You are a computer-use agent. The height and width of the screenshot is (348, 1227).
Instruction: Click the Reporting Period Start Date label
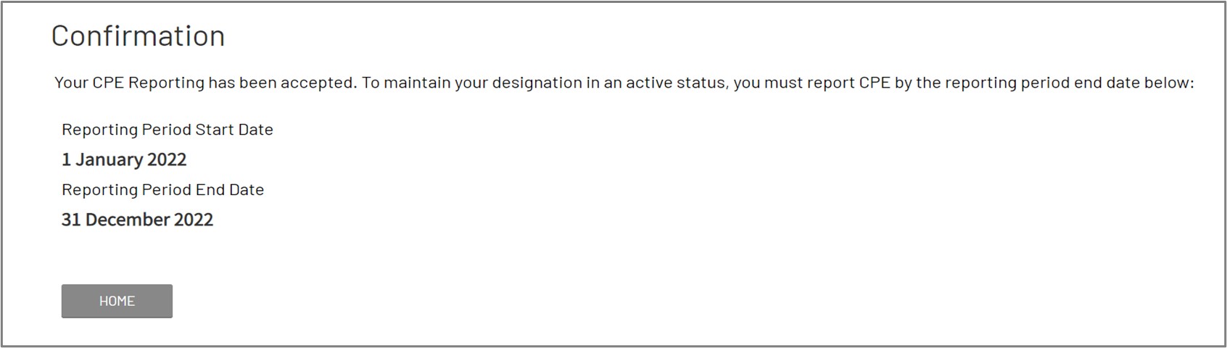tap(168, 130)
